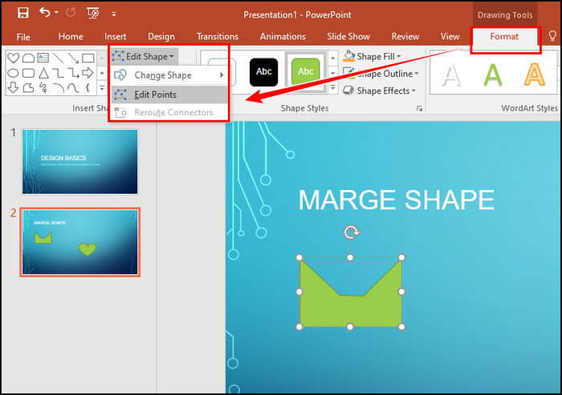Click the MARGE SHAPE title text on slide

click(x=397, y=200)
